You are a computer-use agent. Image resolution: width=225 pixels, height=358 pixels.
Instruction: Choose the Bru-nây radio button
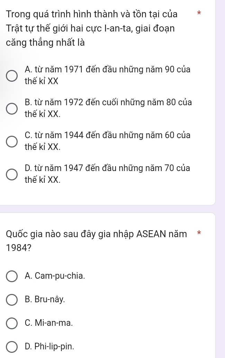12,299
